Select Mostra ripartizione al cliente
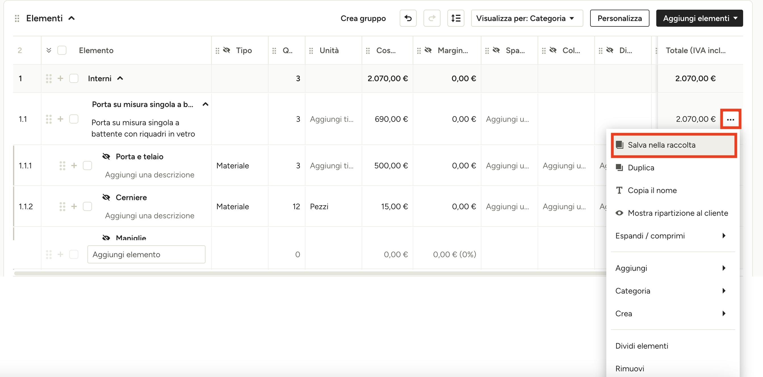This screenshot has height=377, width=763. pos(673,213)
